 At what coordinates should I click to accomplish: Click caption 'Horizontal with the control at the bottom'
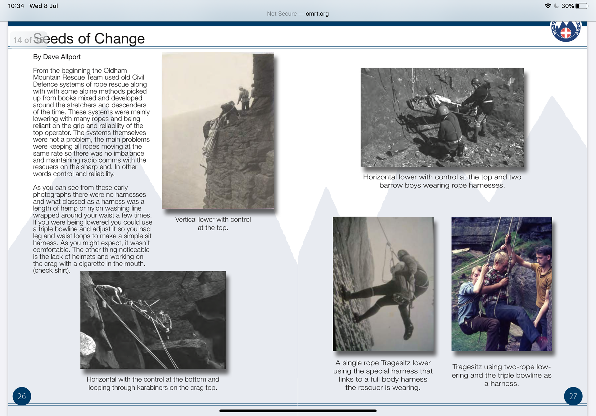[x=153, y=383]
